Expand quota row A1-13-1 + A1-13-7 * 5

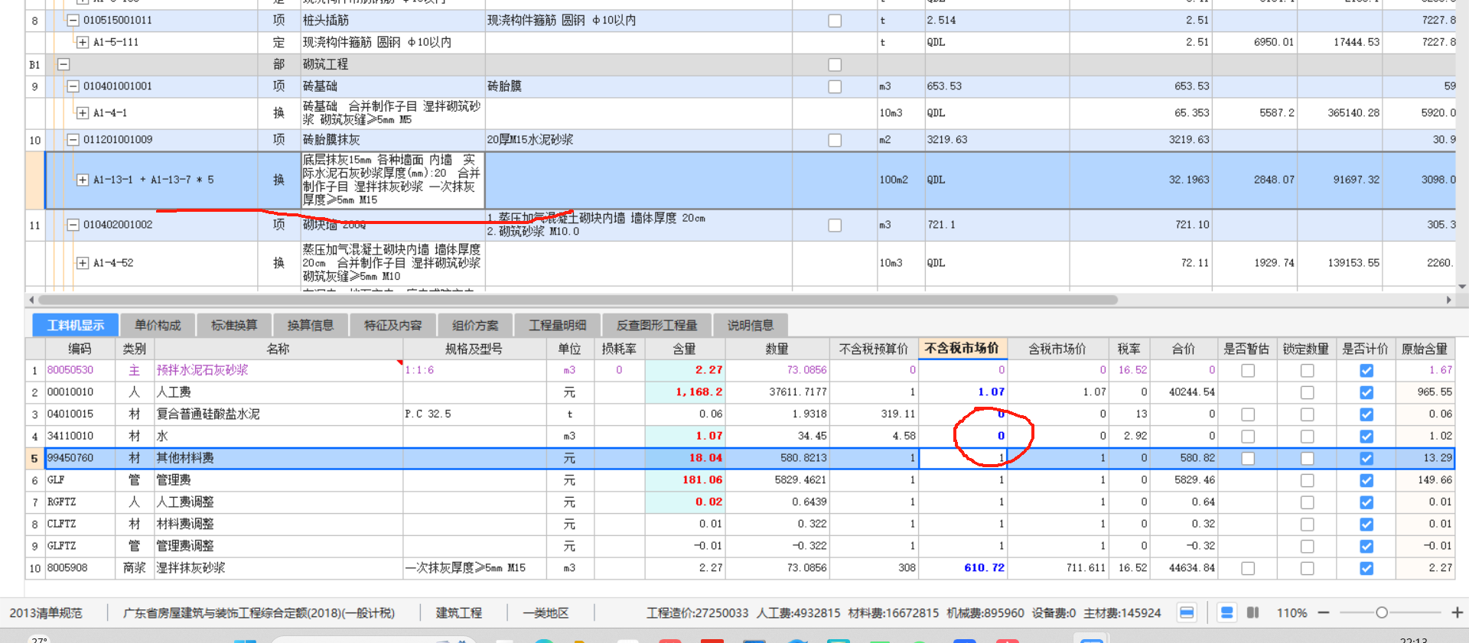[83, 180]
